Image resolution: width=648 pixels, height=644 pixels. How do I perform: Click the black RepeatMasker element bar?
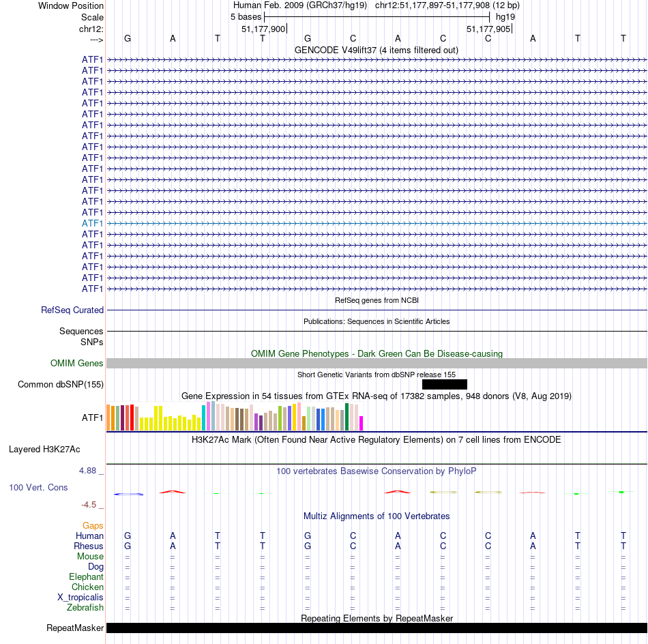tap(377, 628)
